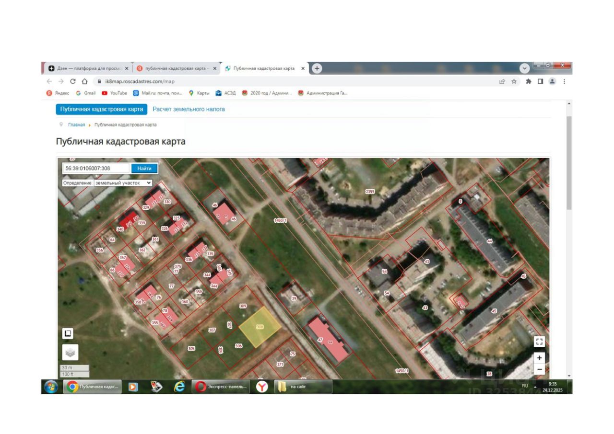This screenshot has height=434, width=614.
Task: Open the Карты bookmark
Action: pyautogui.click(x=199, y=93)
